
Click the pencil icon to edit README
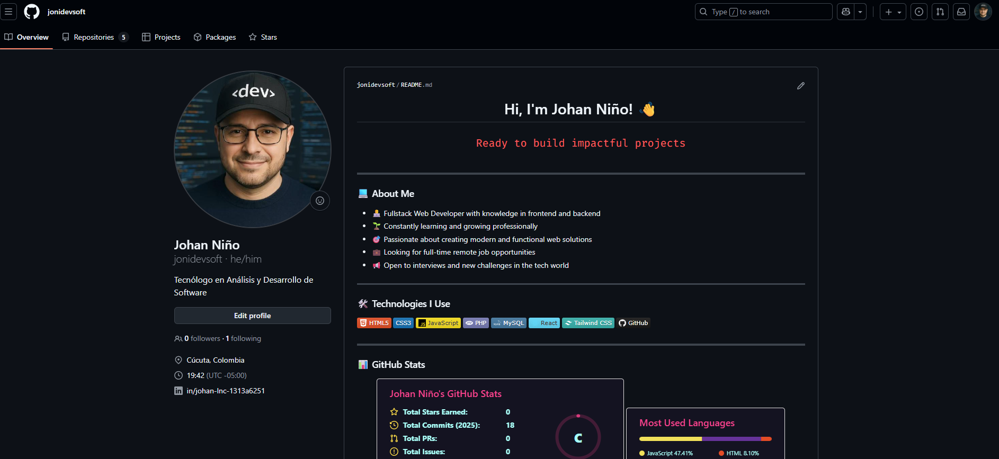coord(801,86)
